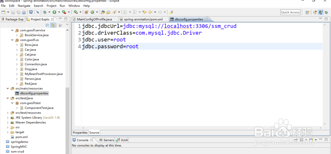This screenshot has width=331, height=154.
Task: Click the green Run button icon
Action: 55,12
